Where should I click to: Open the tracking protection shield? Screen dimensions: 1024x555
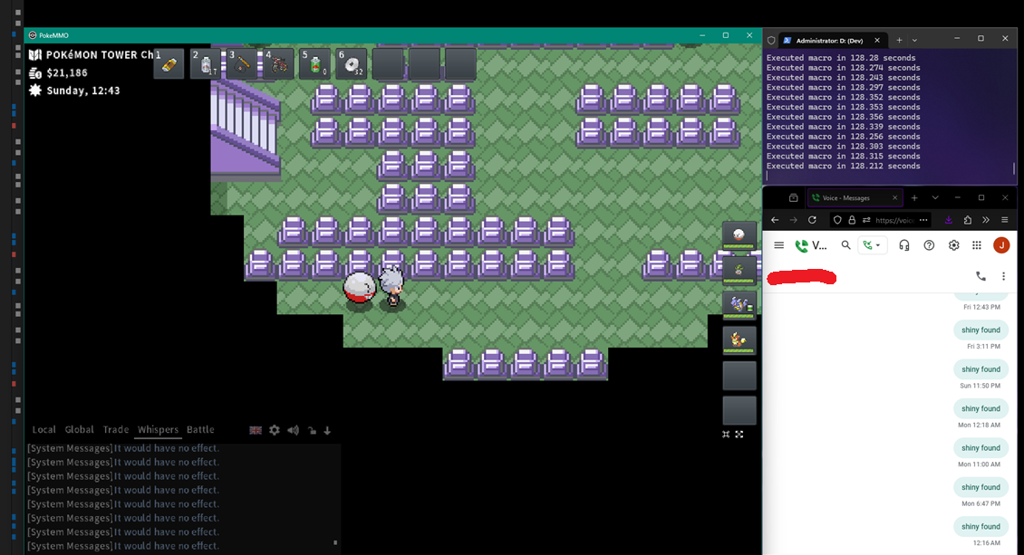click(837, 220)
